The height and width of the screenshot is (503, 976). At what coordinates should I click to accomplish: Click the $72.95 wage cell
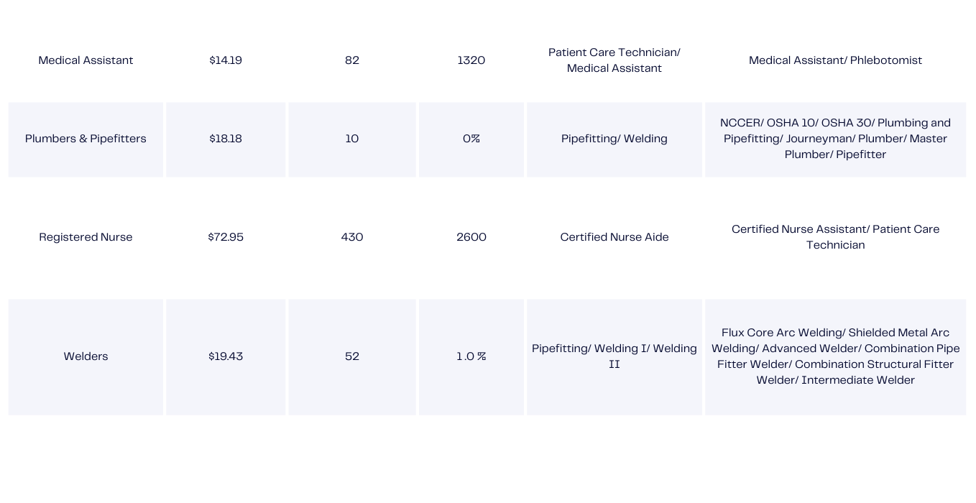pos(226,237)
